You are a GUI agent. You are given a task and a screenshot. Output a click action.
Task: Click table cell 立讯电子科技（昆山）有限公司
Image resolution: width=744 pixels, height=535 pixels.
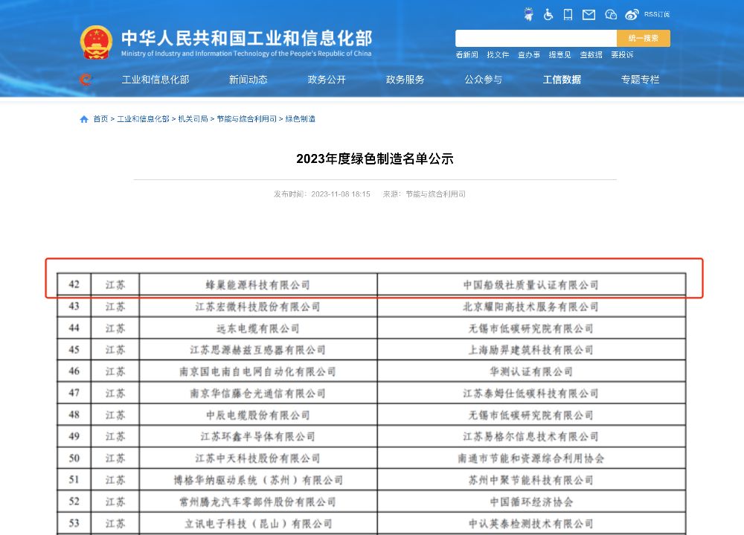point(258,524)
